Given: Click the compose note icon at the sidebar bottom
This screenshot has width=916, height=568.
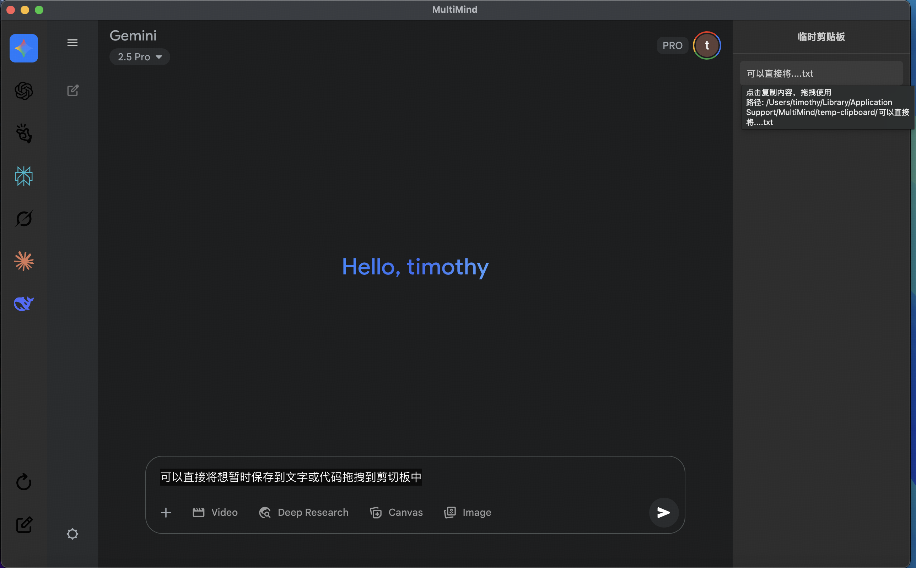Looking at the screenshot, I should pyautogui.click(x=25, y=524).
